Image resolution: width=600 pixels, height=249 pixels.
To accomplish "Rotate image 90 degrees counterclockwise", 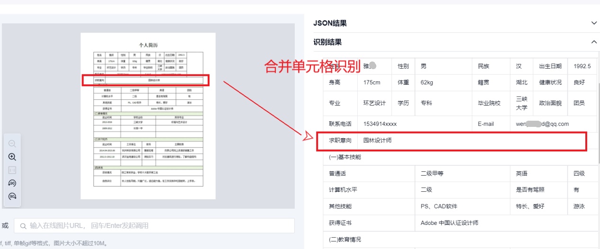I will pyautogui.click(x=12, y=183).
